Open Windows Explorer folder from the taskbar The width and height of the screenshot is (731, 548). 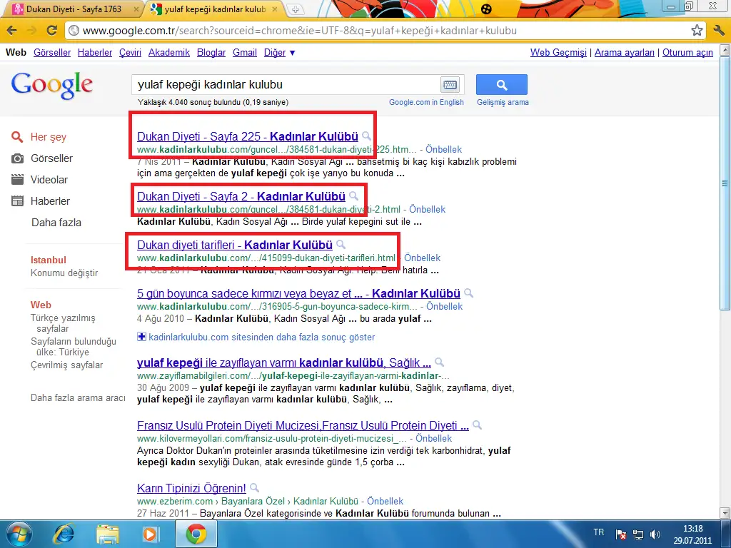coord(108,534)
